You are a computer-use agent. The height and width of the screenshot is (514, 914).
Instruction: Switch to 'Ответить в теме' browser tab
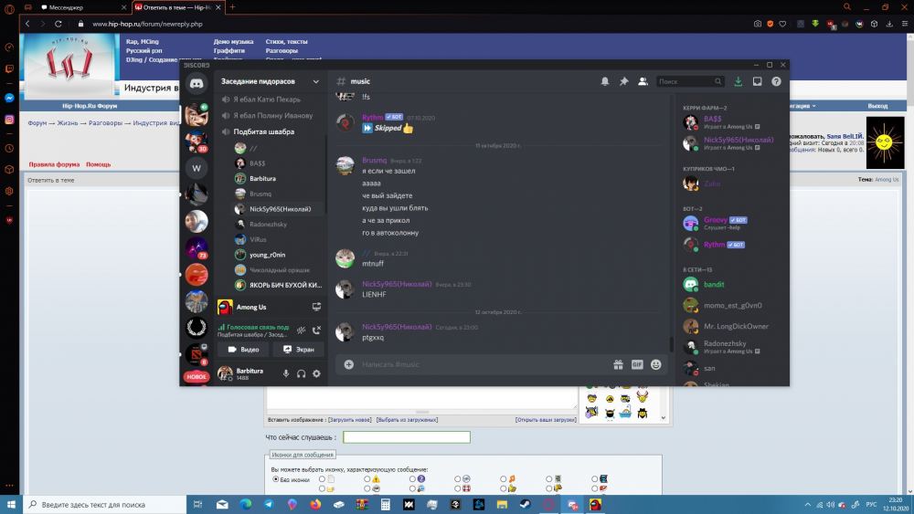178,7
